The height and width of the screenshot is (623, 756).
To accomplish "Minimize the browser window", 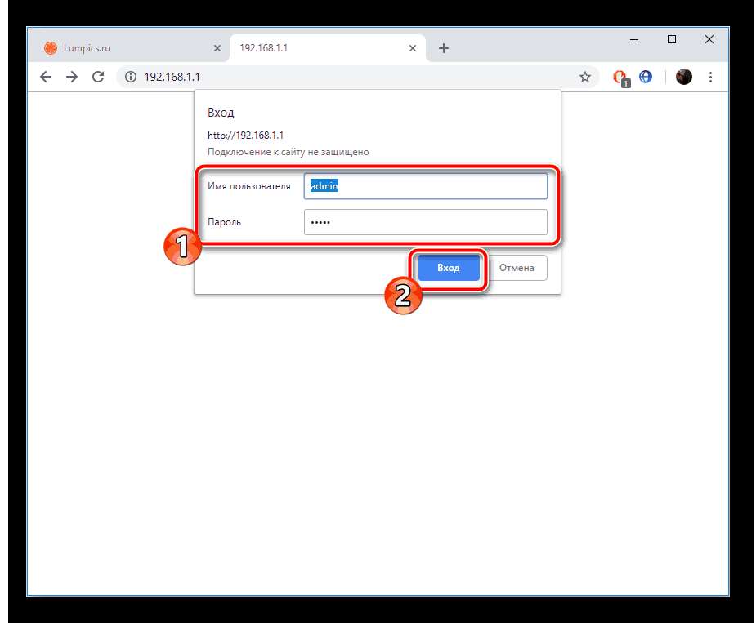I will coord(634,39).
